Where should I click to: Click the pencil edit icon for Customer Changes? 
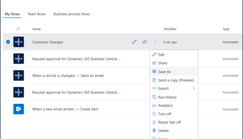pyautogui.click(x=134, y=42)
